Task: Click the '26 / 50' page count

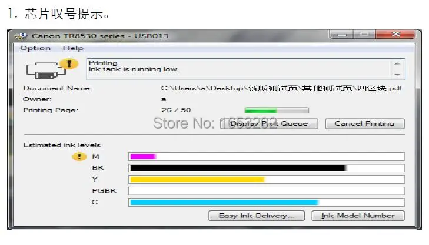Action: point(176,110)
